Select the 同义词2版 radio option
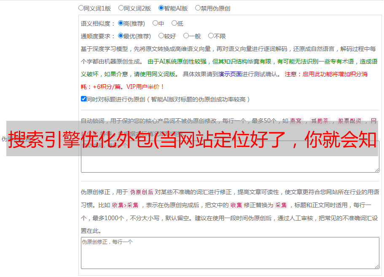Screen dimensions: 384x277 point(121,8)
